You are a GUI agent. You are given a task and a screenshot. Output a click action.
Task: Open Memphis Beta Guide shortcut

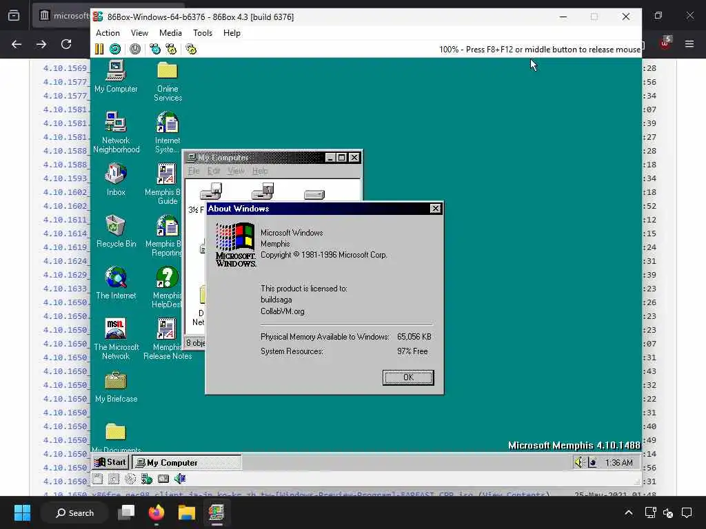165,184
